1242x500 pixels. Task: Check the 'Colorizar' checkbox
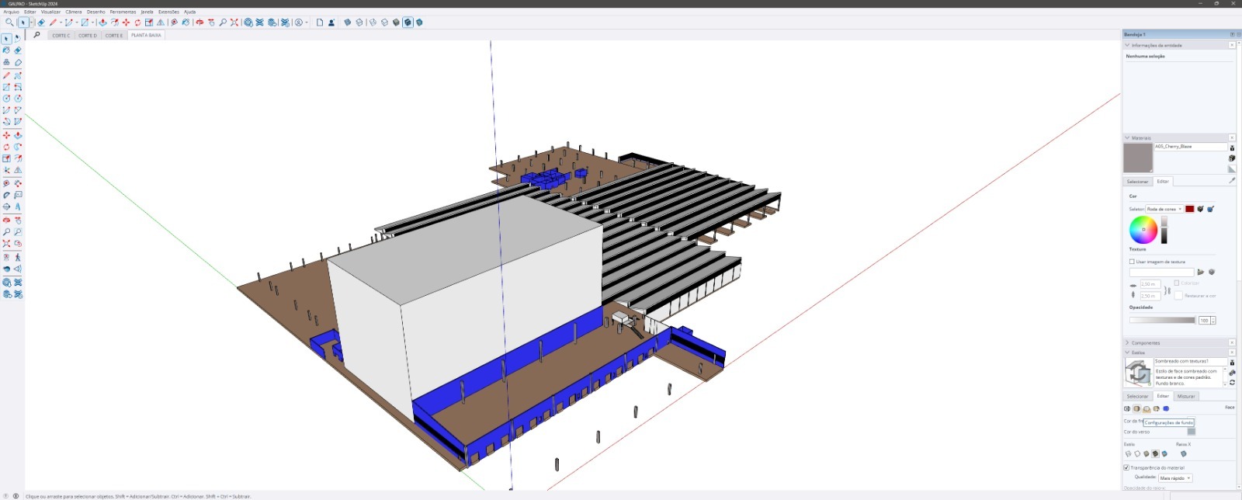tap(1177, 283)
